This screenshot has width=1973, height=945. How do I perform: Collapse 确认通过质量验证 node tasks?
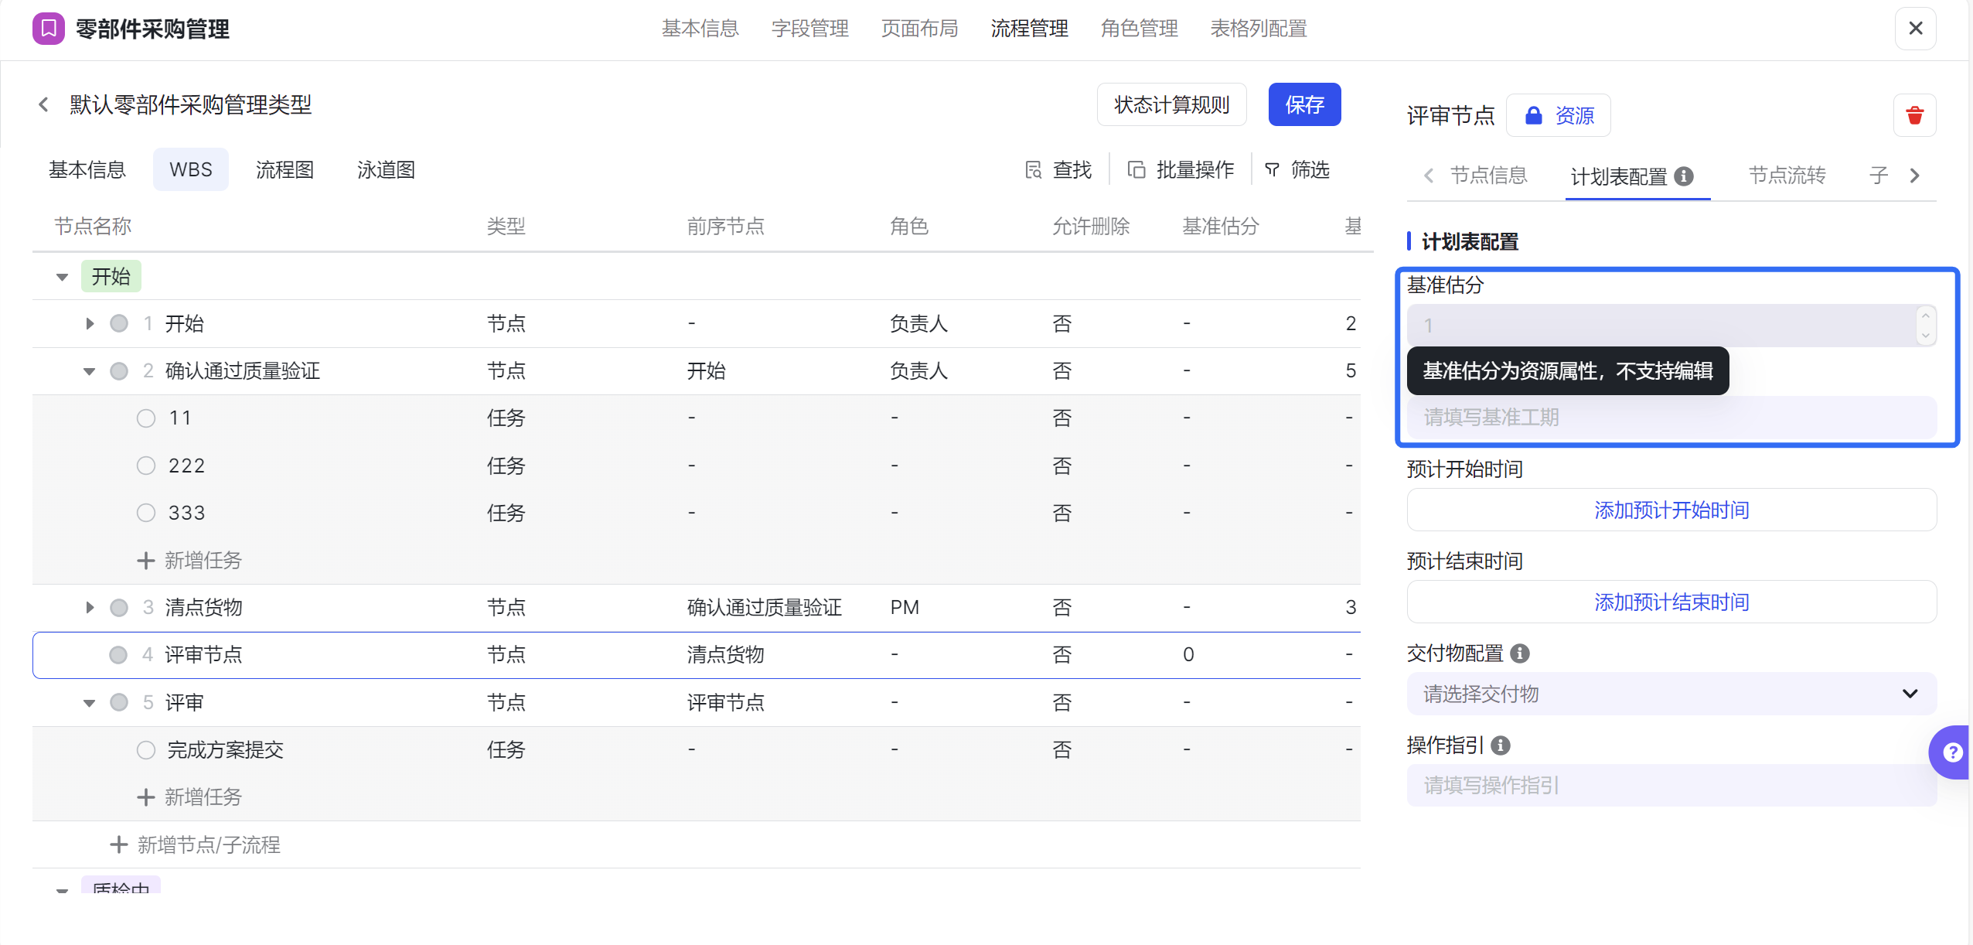point(90,371)
